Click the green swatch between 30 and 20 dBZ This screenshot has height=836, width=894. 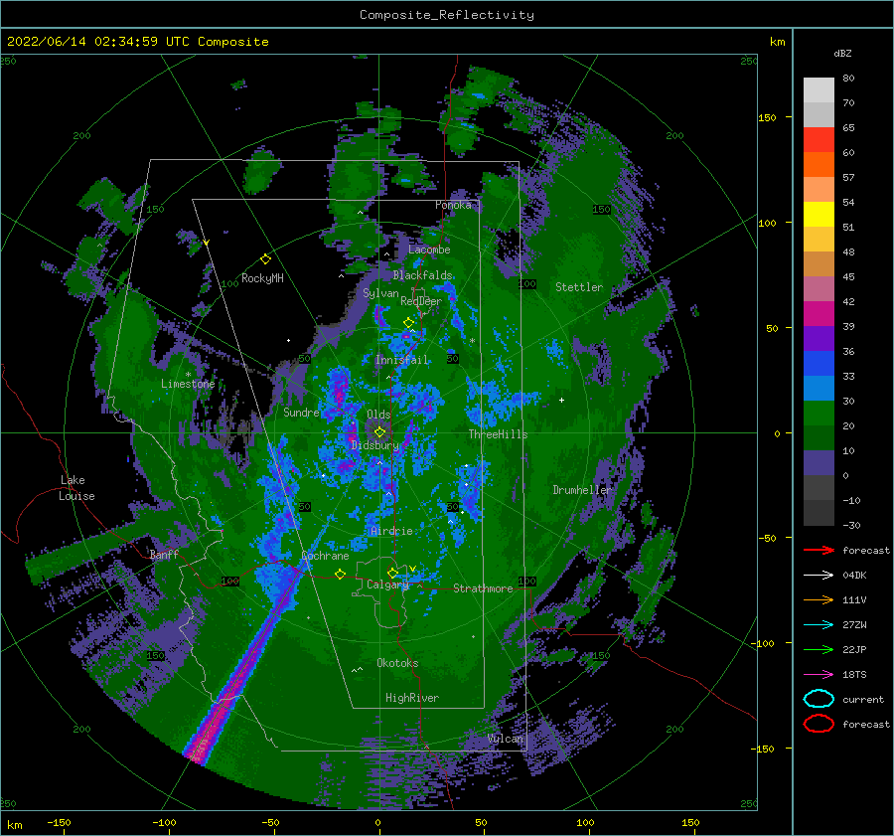(x=819, y=413)
